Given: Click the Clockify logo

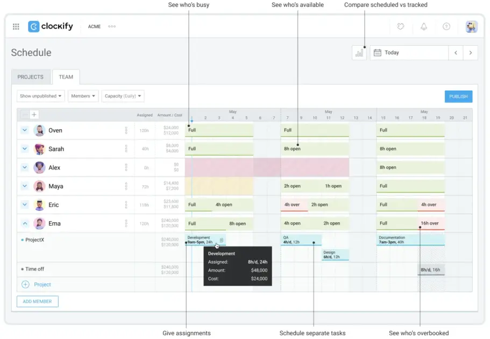Looking at the screenshot, I should click(x=51, y=26).
